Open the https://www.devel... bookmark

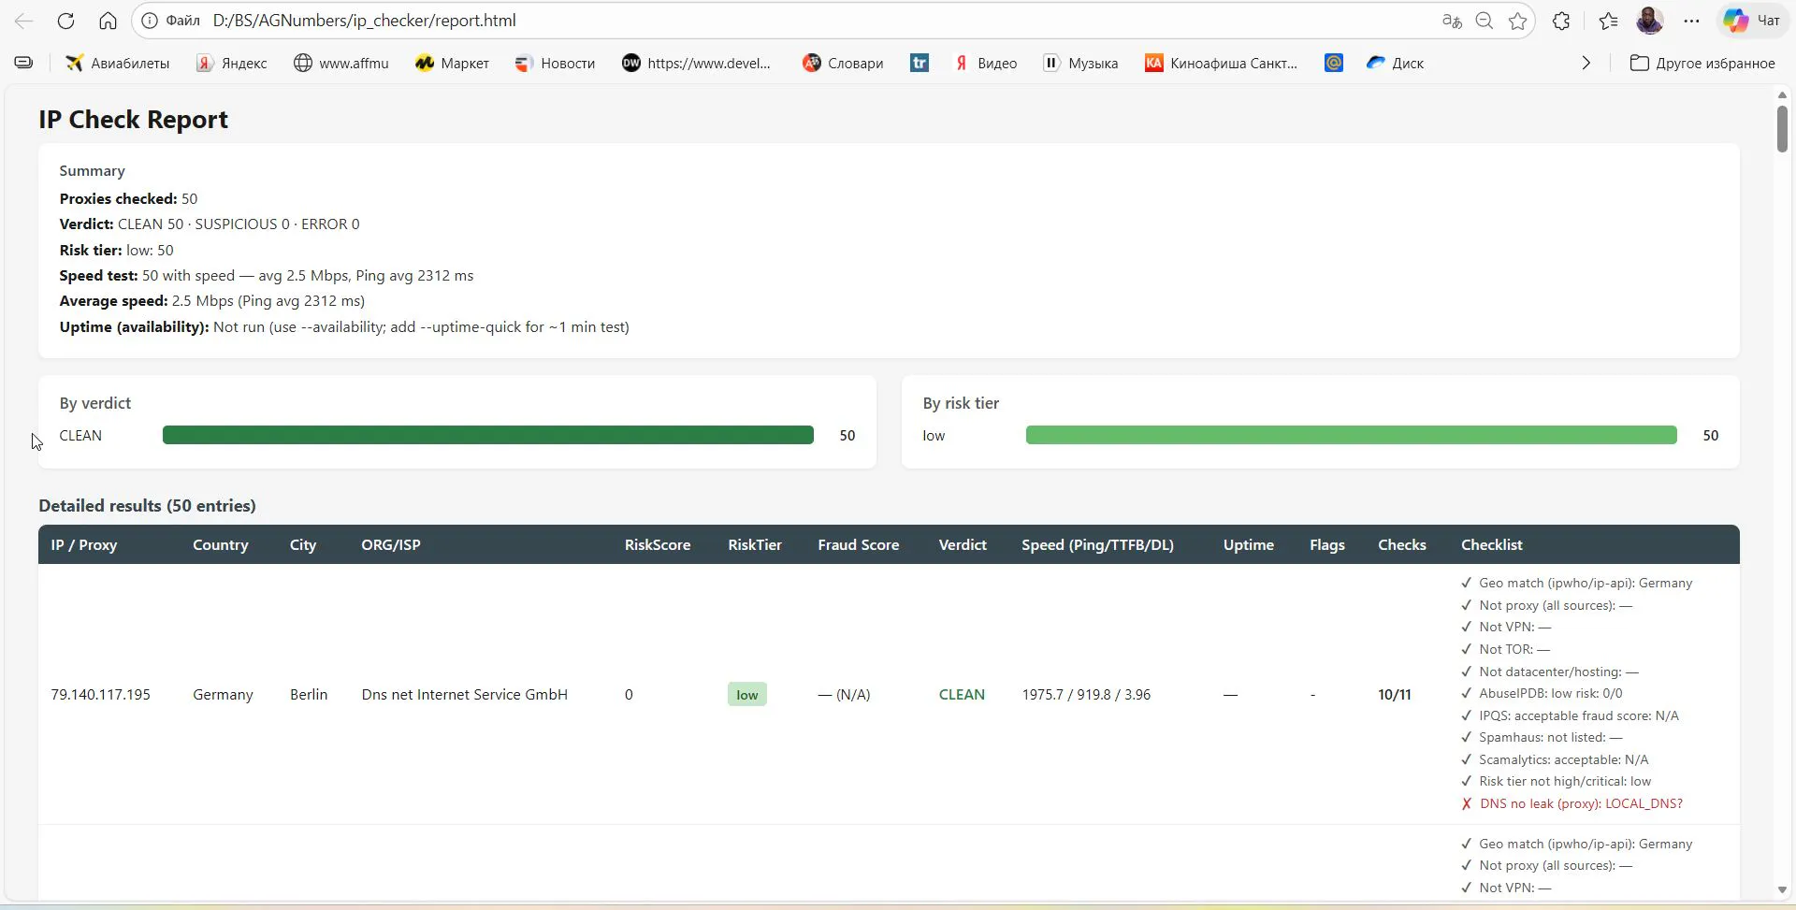pyautogui.click(x=697, y=63)
